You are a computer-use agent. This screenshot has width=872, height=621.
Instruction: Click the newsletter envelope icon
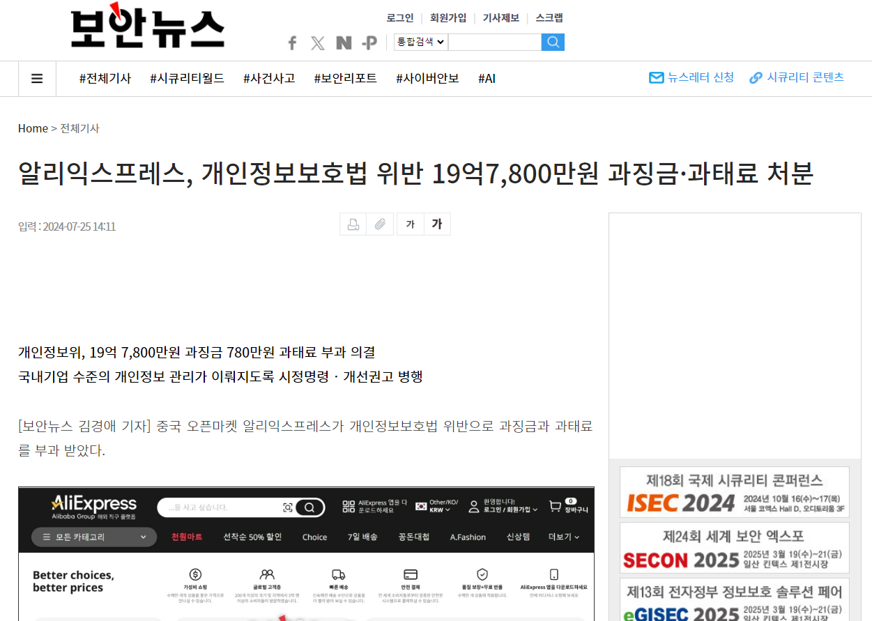(656, 78)
